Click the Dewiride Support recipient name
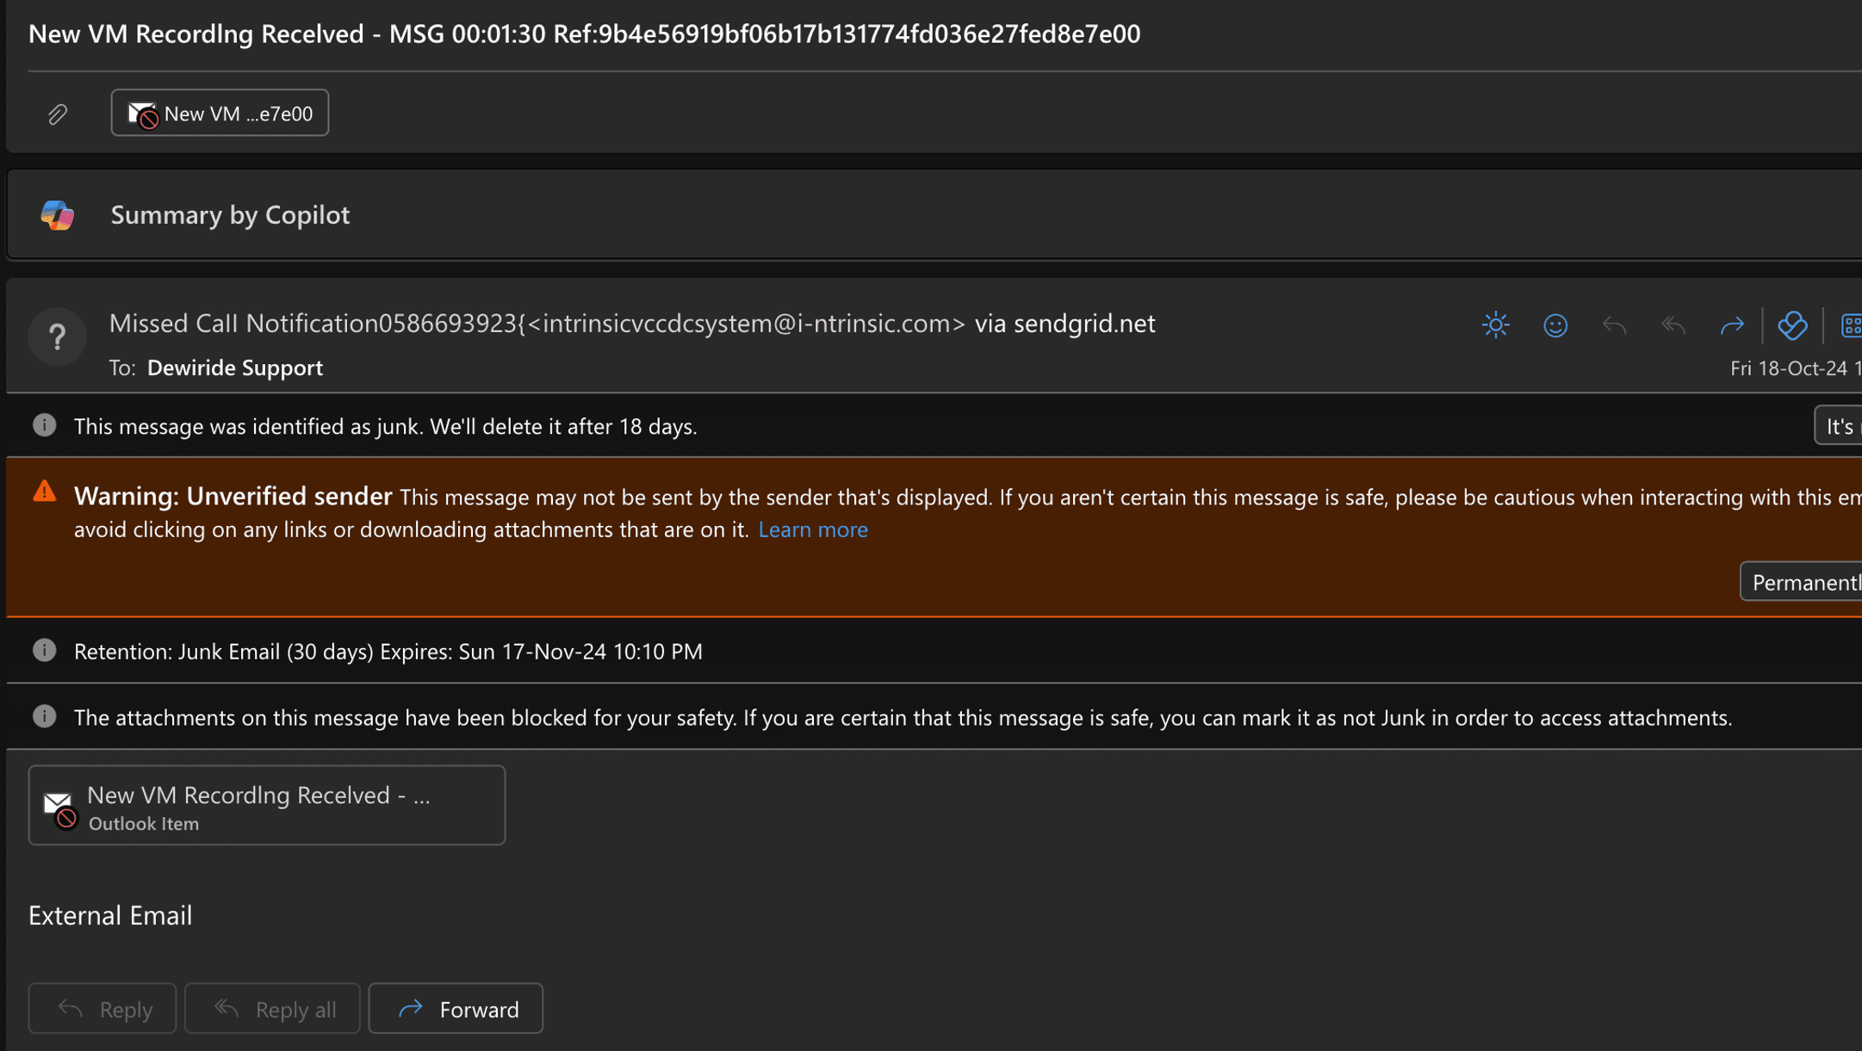The image size is (1862, 1051). 234,368
